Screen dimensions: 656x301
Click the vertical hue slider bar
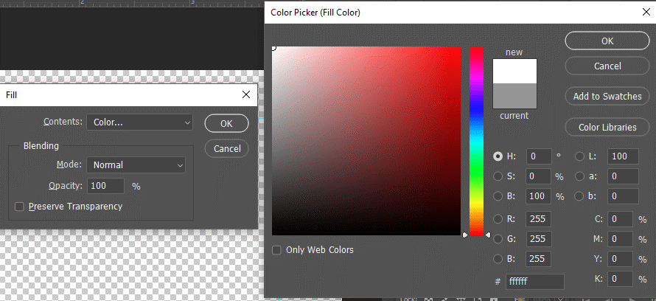(476, 140)
